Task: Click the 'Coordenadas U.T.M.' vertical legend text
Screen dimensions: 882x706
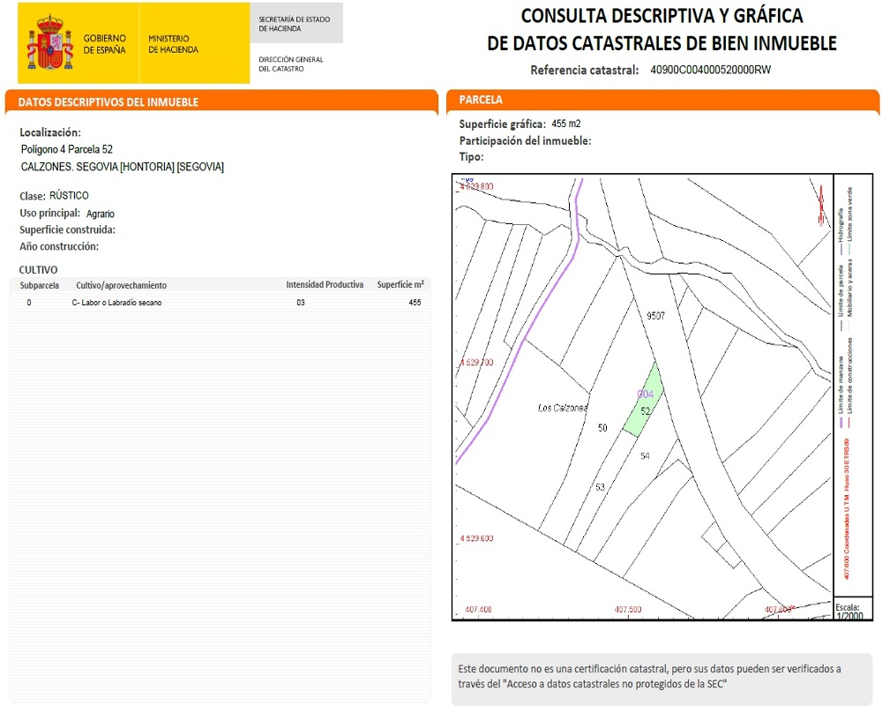Action: coord(847,509)
